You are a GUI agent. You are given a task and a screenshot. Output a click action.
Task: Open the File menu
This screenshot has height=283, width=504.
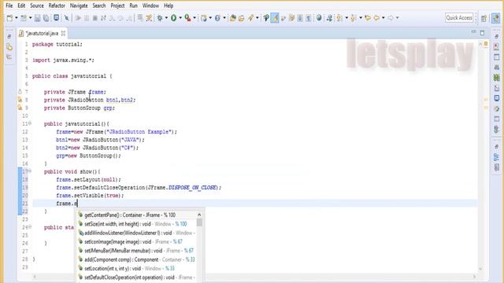coord(9,6)
